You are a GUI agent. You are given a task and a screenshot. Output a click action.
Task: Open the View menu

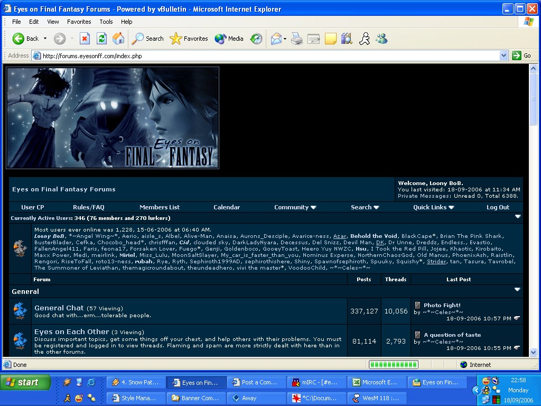(53, 21)
